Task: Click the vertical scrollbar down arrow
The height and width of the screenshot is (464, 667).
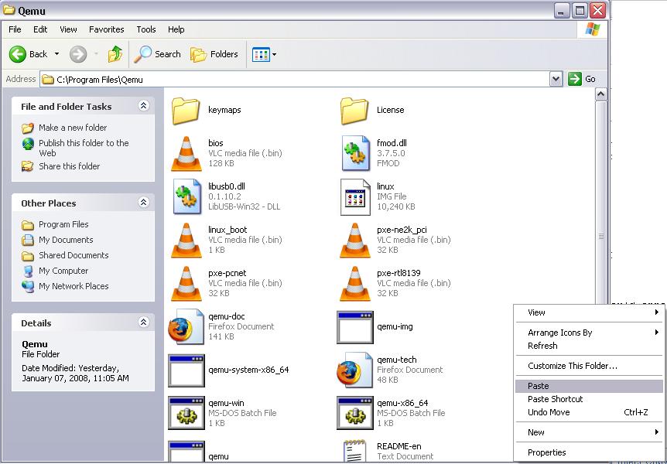Action: [600, 458]
